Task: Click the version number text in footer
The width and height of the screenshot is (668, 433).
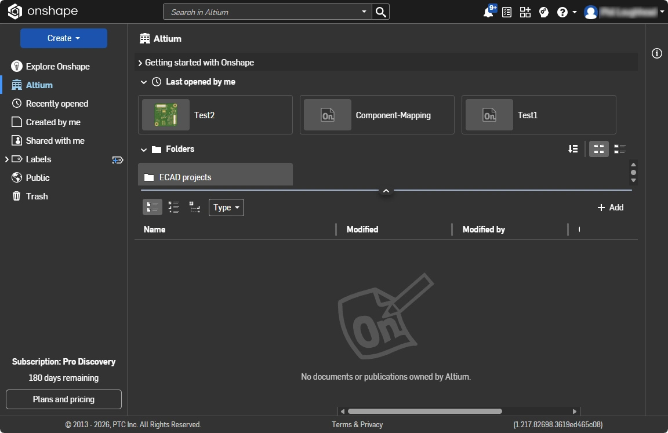Action: pos(558,424)
